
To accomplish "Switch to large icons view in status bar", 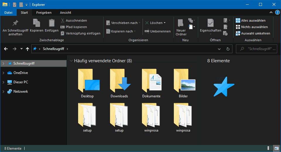I will (277, 148).
